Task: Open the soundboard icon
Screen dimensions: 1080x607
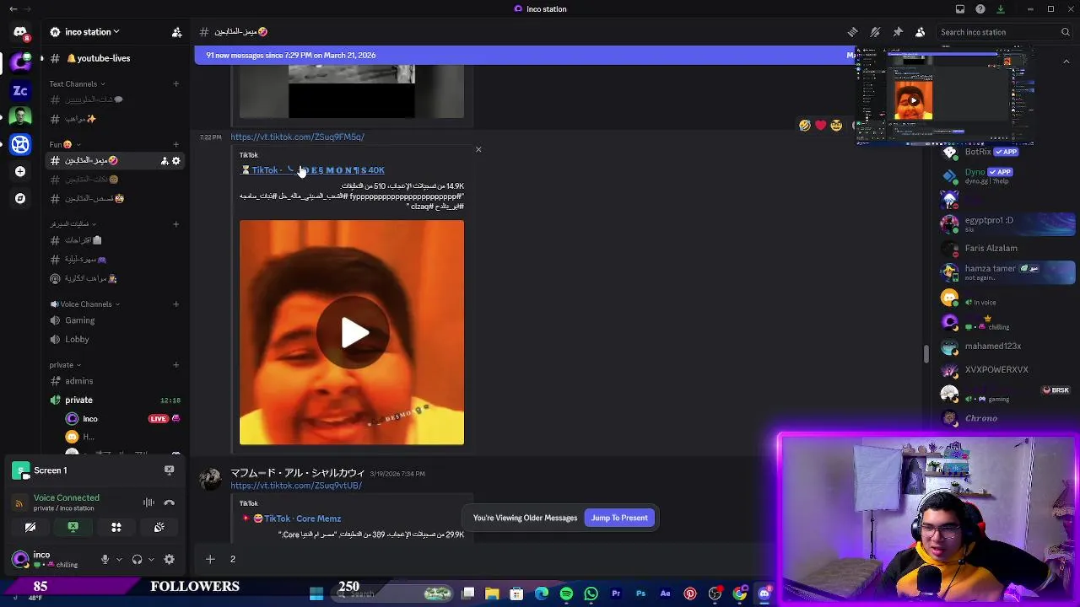Action: click(159, 527)
